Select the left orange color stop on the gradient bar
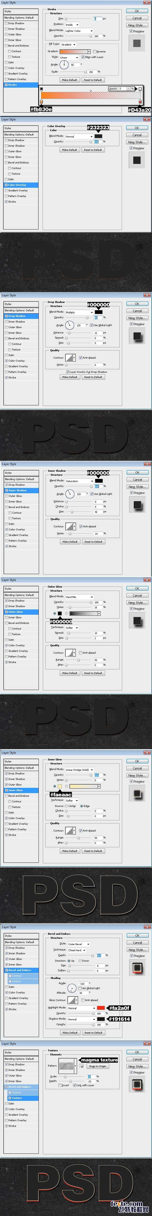This screenshot has height=1216, width=152. click(42, 101)
